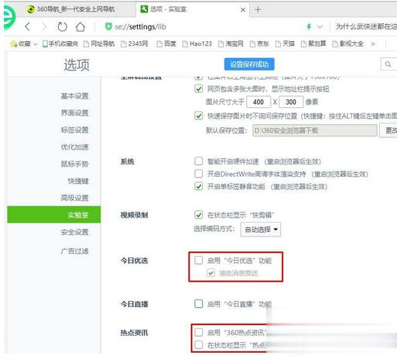Viewport: 397px width, 356px height.
Task: Click the settings search magnifier box
Action: coord(388,64)
